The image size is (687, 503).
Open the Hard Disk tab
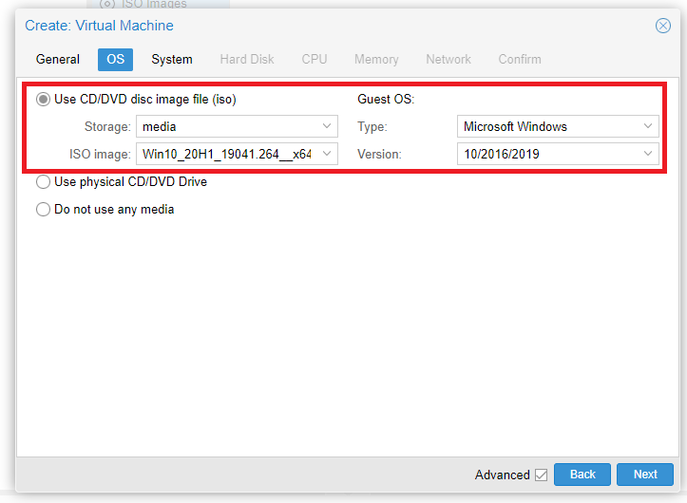[247, 59]
